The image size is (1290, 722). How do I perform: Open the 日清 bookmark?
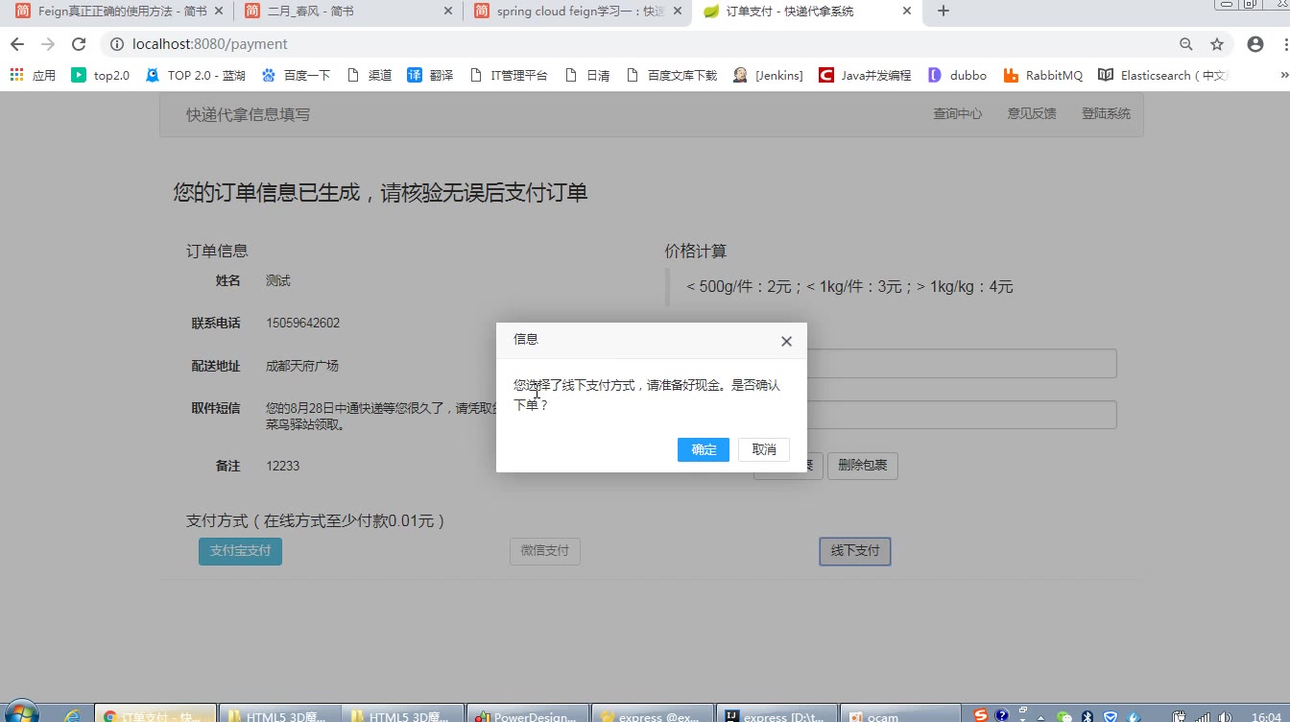587,75
